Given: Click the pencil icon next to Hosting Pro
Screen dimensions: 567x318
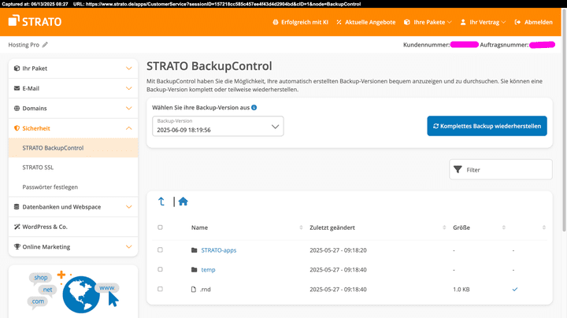Looking at the screenshot, I should [45, 45].
